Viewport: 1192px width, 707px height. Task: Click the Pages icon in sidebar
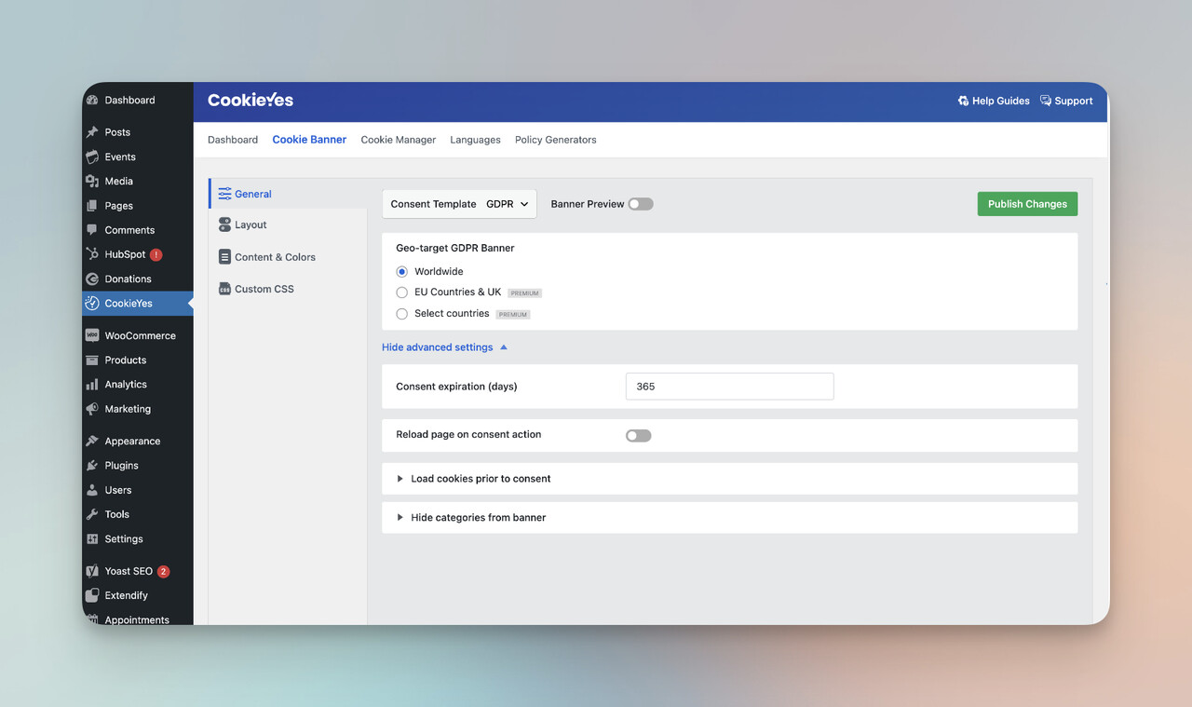click(x=92, y=206)
